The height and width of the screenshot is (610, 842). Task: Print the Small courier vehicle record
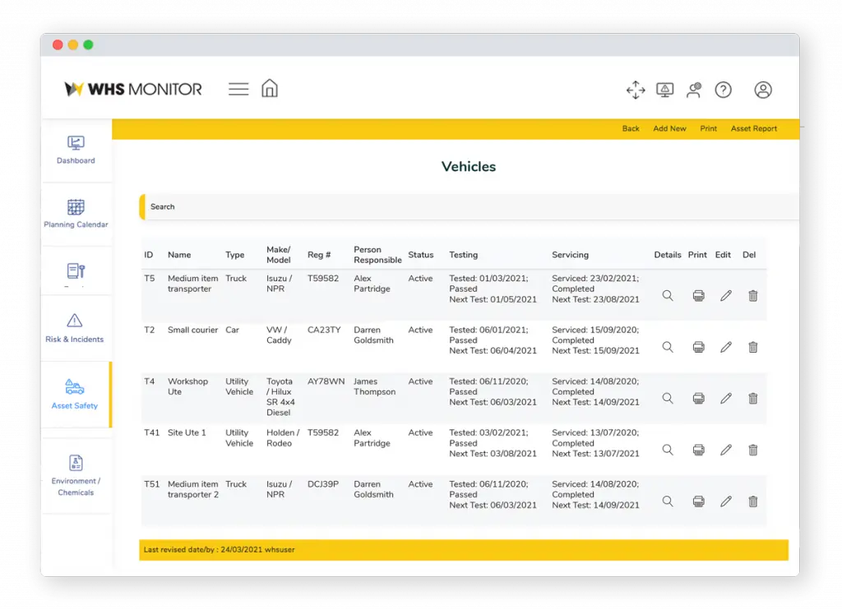pyautogui.click(x=698, y=347)
